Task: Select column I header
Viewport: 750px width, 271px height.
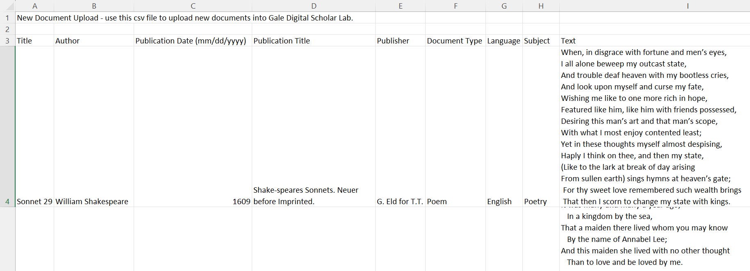Action: [x=654, y=6]
